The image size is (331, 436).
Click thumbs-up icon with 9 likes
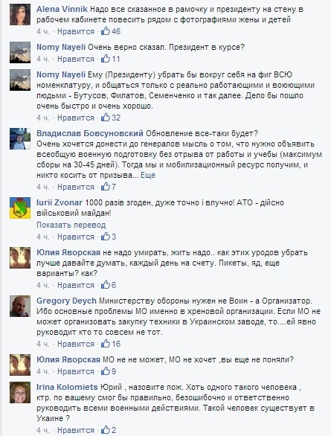click(106, 371)
